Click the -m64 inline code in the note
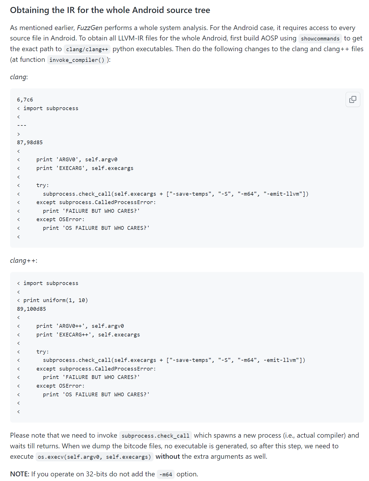Image resolution: width=369 pixels, height=481 pixels. tap(166, 474)
